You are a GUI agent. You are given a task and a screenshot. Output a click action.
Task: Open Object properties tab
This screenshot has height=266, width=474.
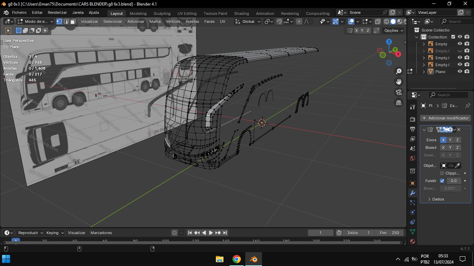413,183
